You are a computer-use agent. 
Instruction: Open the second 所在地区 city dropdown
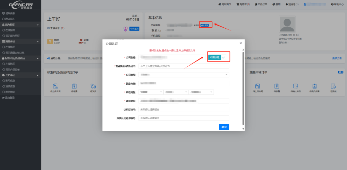click(x=176, y=92)
